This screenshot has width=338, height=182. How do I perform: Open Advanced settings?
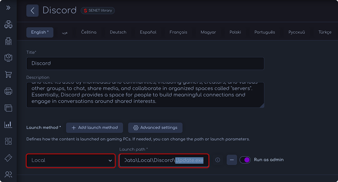(155, 127)
